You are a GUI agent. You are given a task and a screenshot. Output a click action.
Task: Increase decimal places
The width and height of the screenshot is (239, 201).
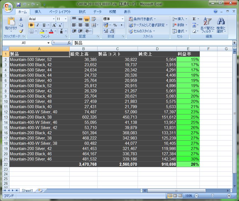(x=106, y=31)
